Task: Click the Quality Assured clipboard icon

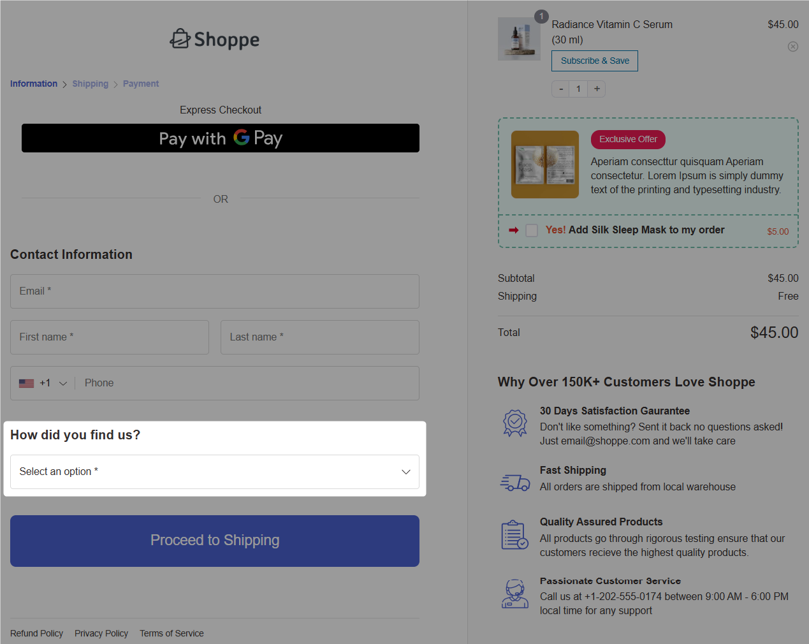Action: [514, 534]
